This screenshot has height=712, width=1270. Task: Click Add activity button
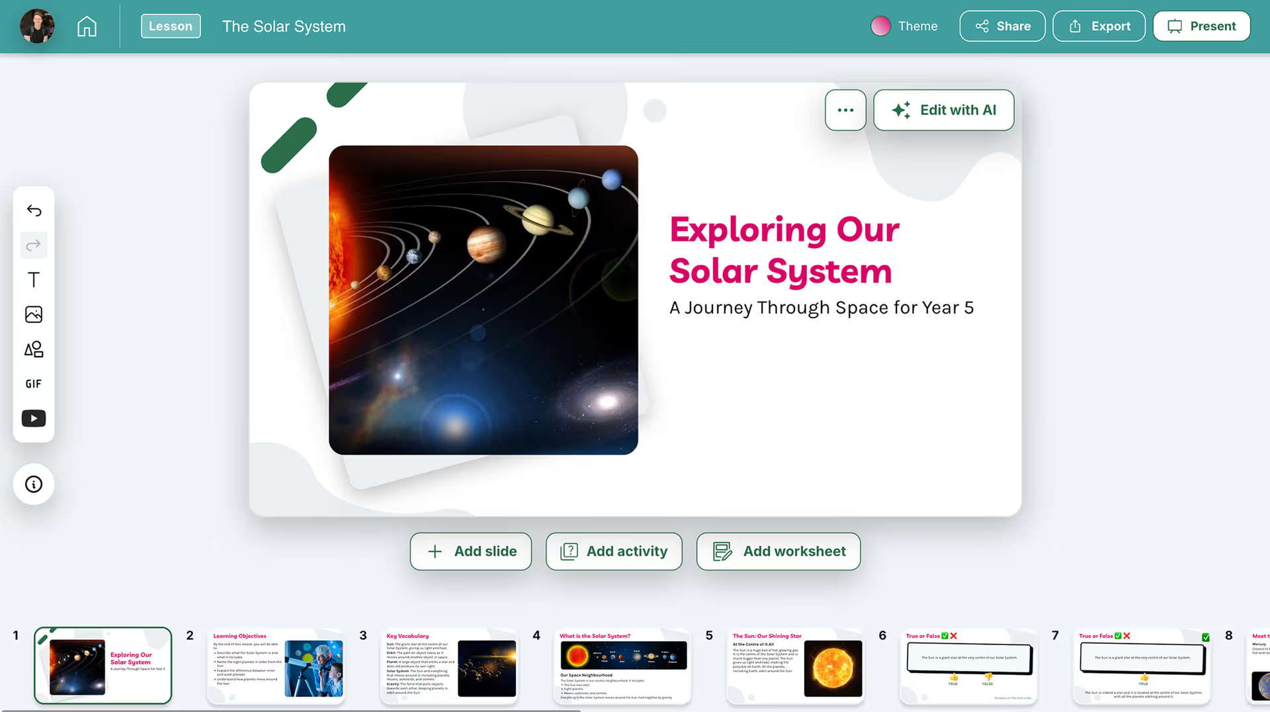[614, 551]
